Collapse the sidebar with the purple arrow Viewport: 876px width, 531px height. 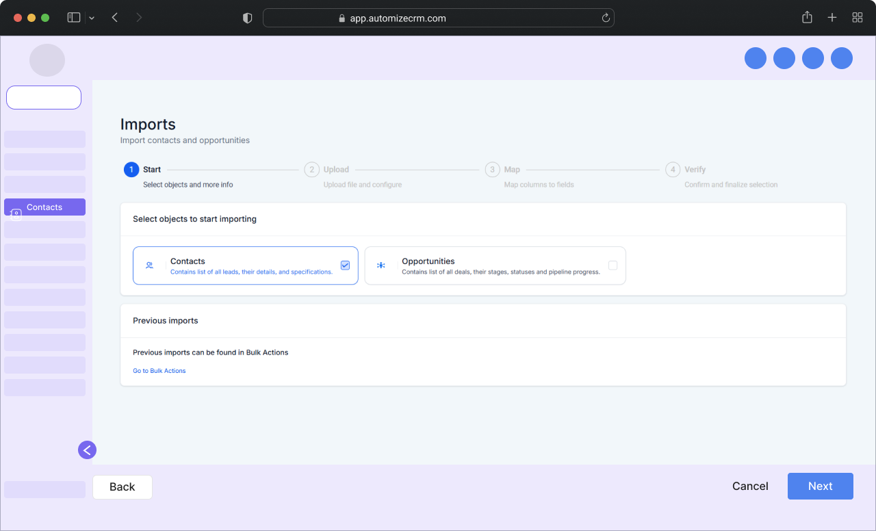[x=87, y=450]
